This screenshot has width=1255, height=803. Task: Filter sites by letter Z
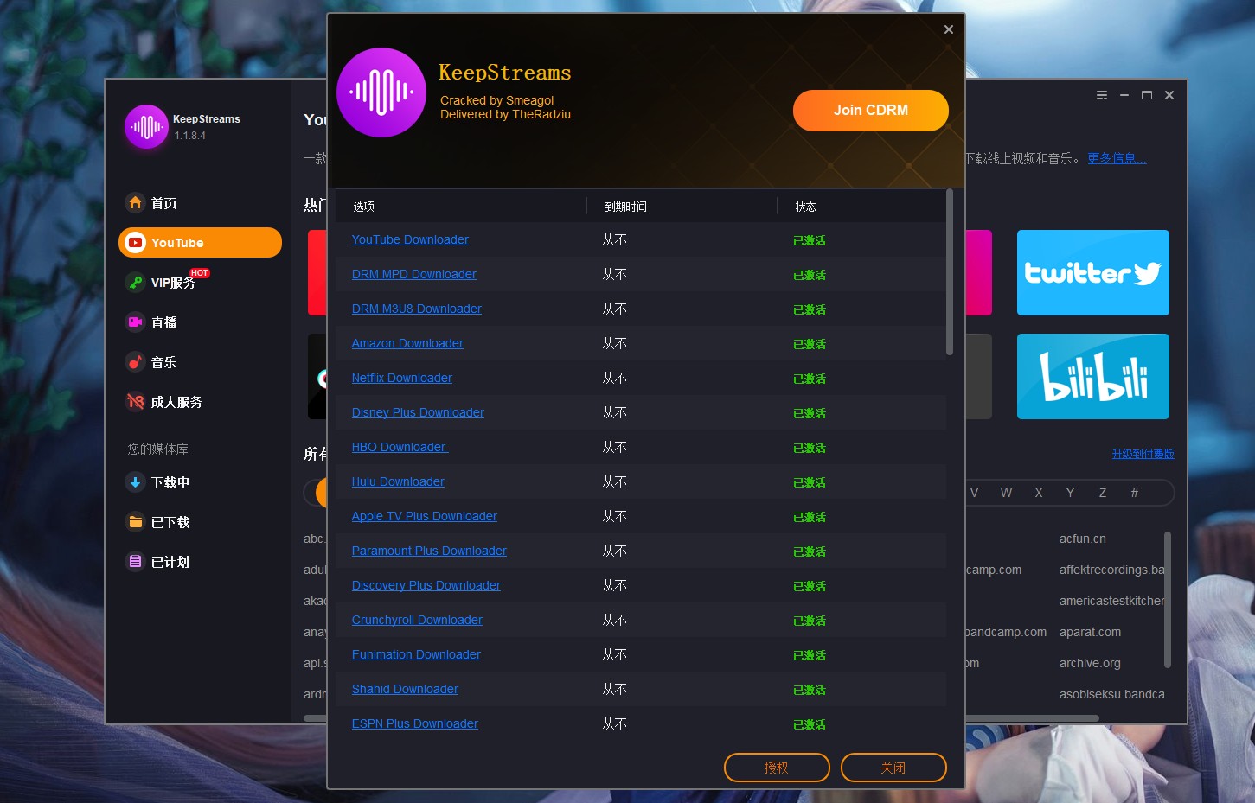1103,493
